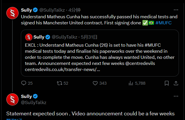Screen dimensions: 185x120
Task: Click the reply icon with 25 replies
Action: [24, 83]
